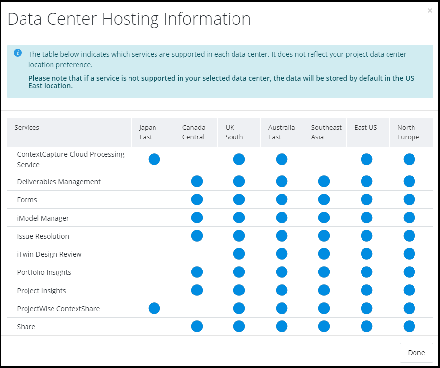Click Issue Resolution dot under Southeast Asia
The height and width of the screenshot is (368, 440).
pyautogui.click(x=324, y=236)
